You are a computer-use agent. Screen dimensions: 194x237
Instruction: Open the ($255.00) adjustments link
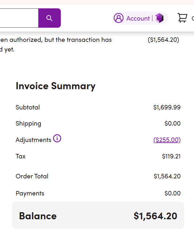167,140
